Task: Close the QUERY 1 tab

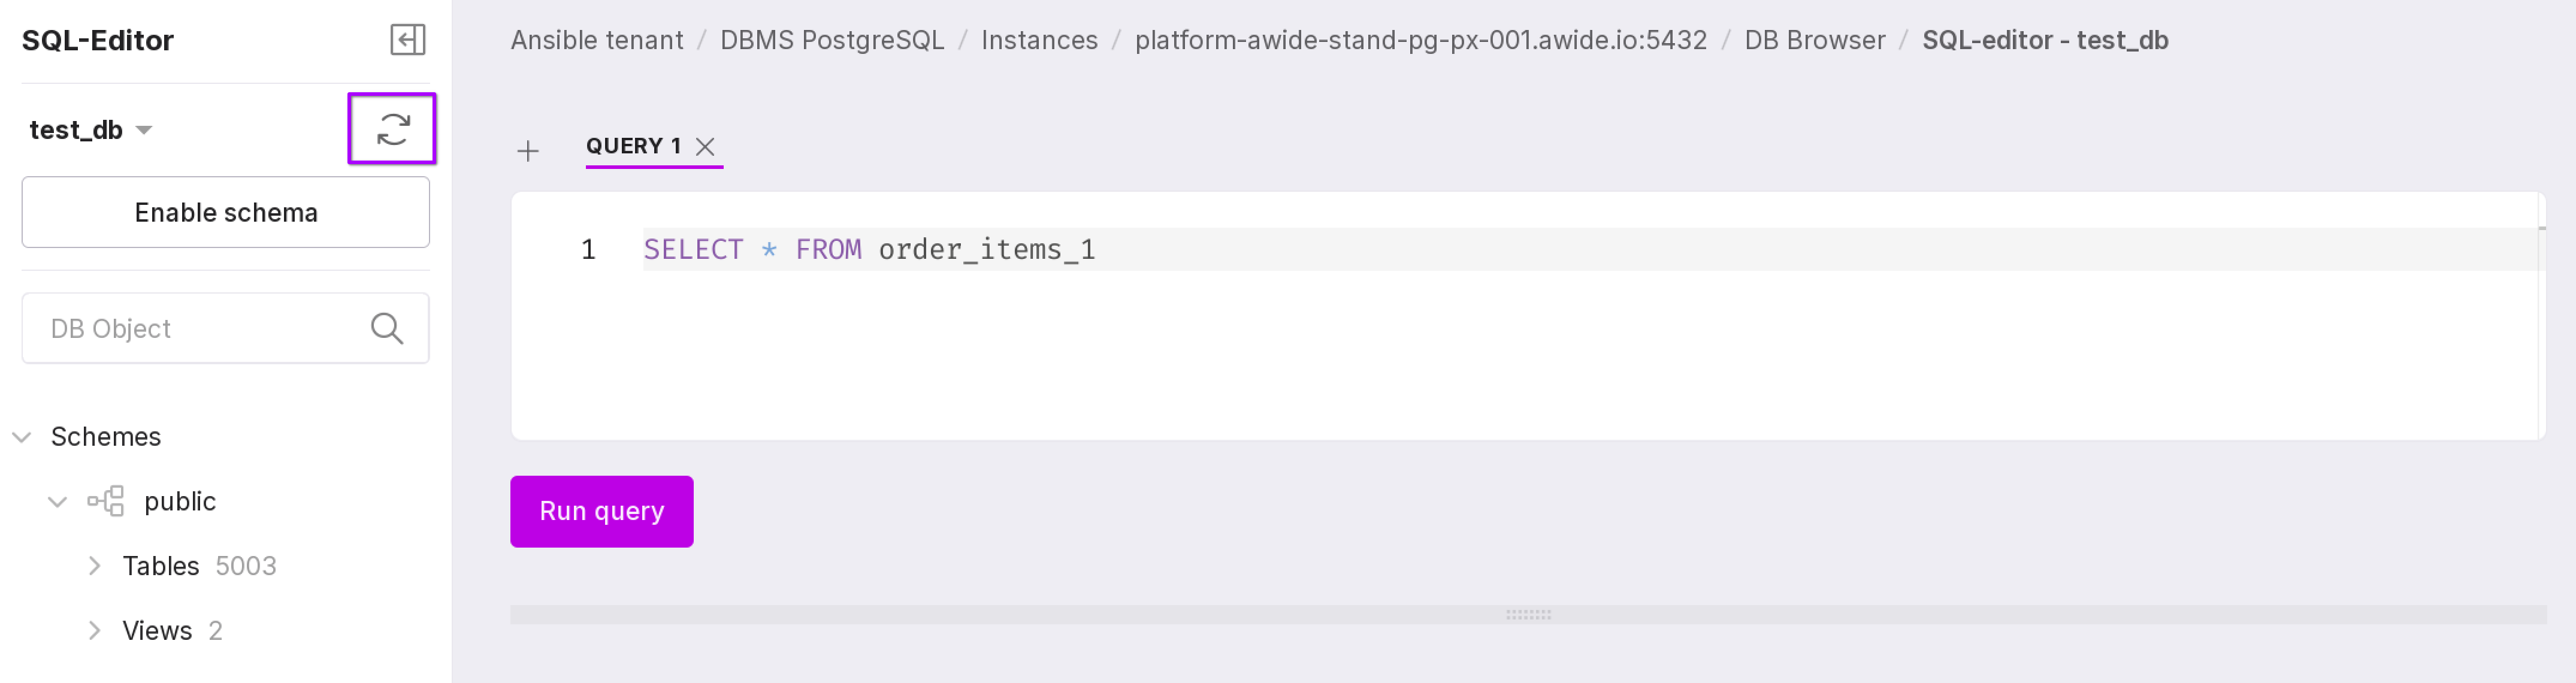Action: tap(705, 147)
